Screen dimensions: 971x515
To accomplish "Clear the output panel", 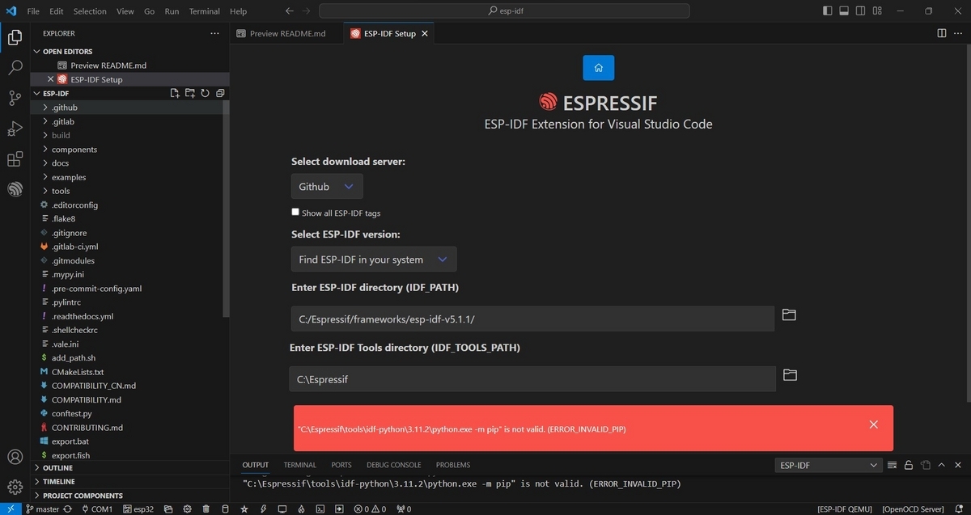I will (x=893, y=465).
